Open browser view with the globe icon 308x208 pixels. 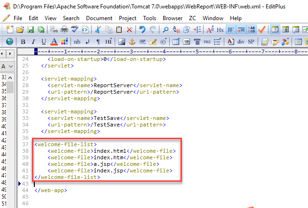[x=9, y=42]
